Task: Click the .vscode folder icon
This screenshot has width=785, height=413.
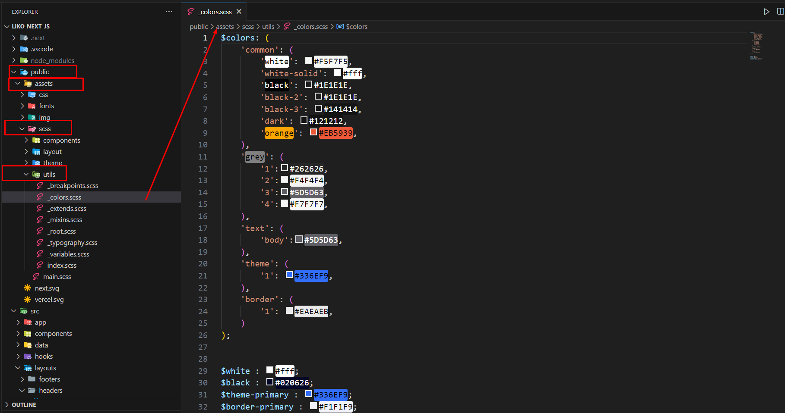Action: [24, 49]
